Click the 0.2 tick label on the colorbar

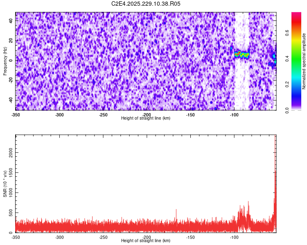tap(287, 84)
